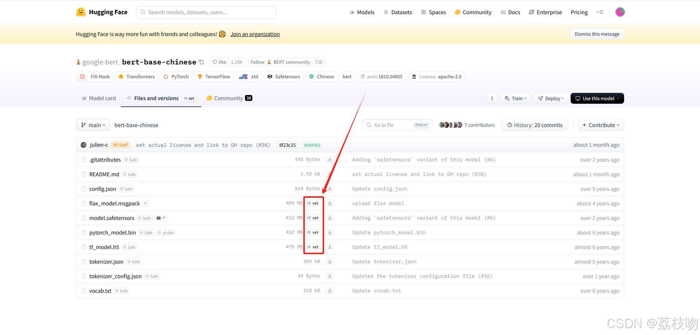Select the Files and versions tab
The image size is (700, 335).
161,98
